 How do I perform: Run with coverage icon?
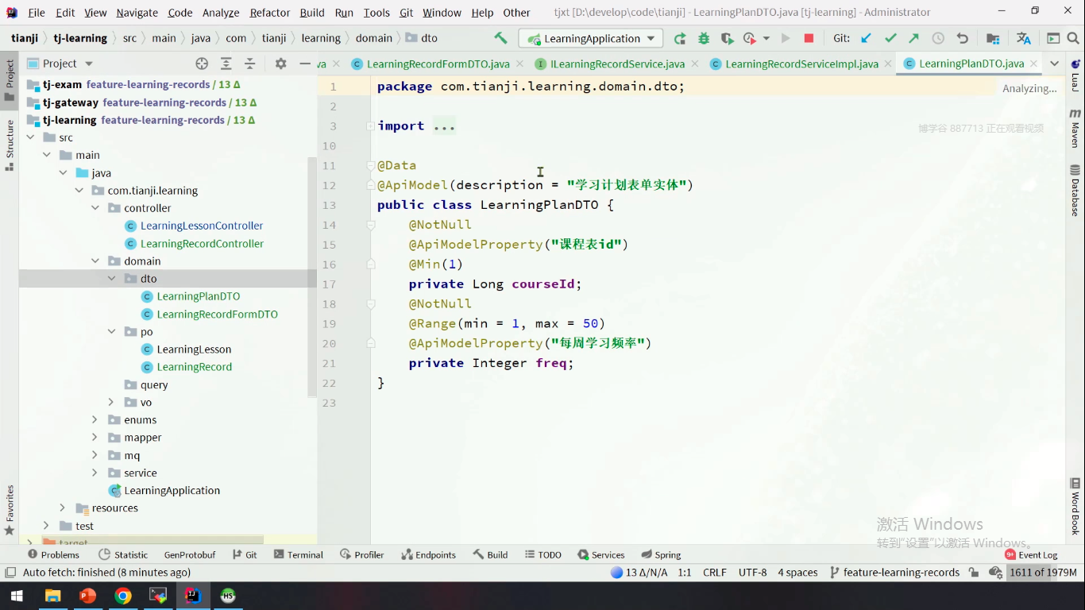(727, 38)
